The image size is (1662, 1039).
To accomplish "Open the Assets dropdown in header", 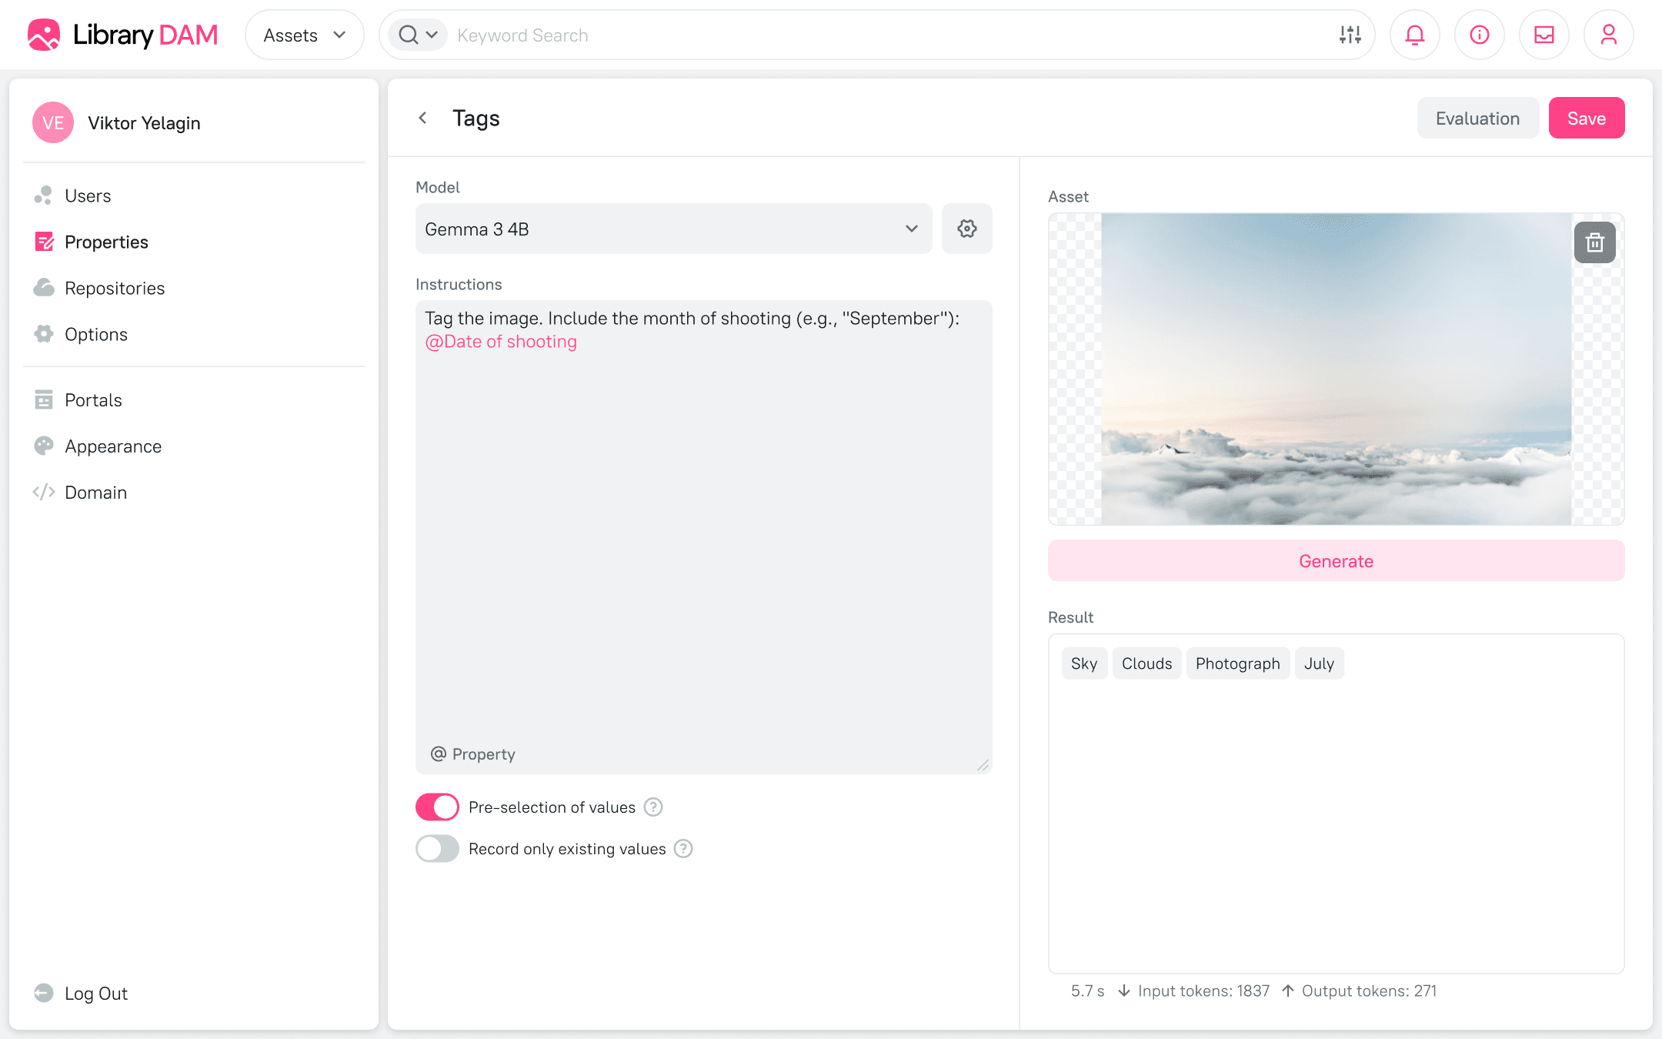I will click(x=304, y=35).
